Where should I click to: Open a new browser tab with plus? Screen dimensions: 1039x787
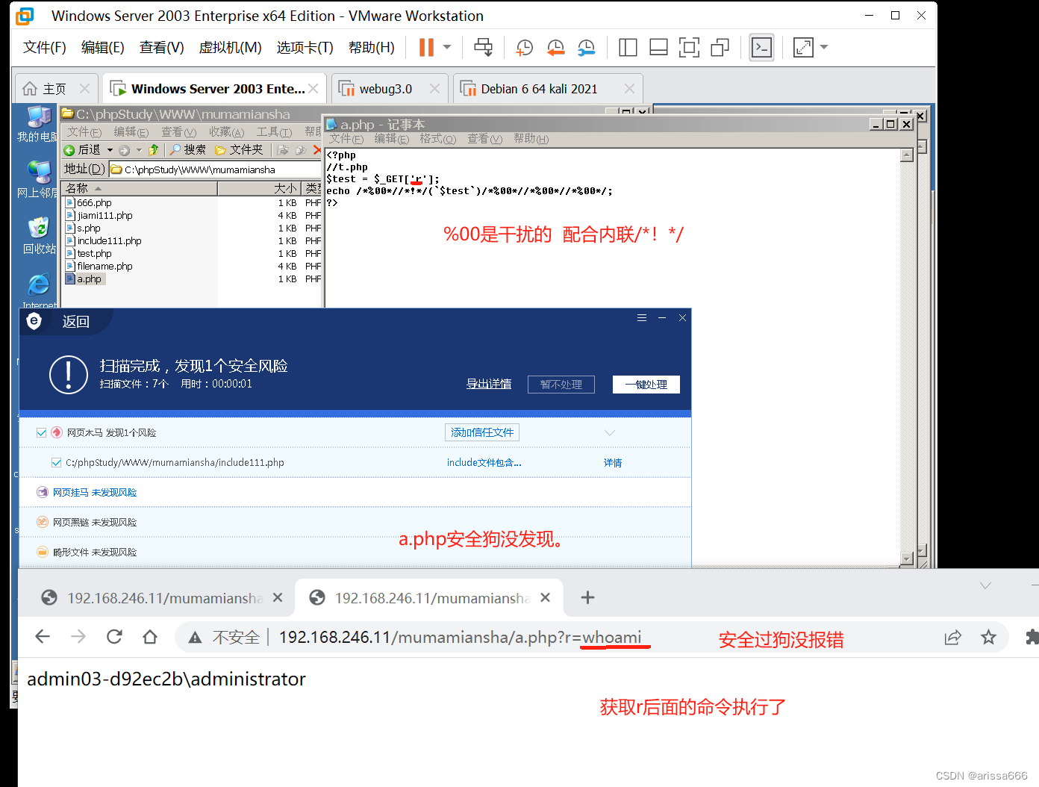coord(587,597)
